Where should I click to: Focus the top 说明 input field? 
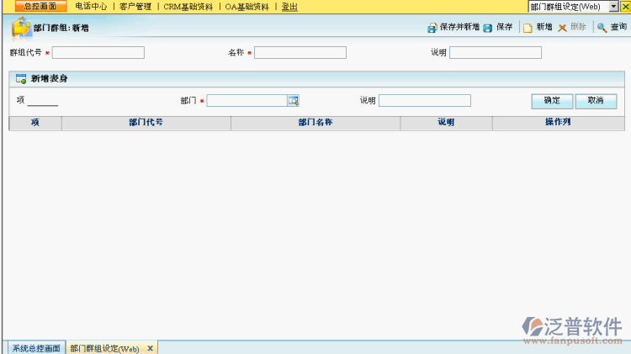coord(496,53)
